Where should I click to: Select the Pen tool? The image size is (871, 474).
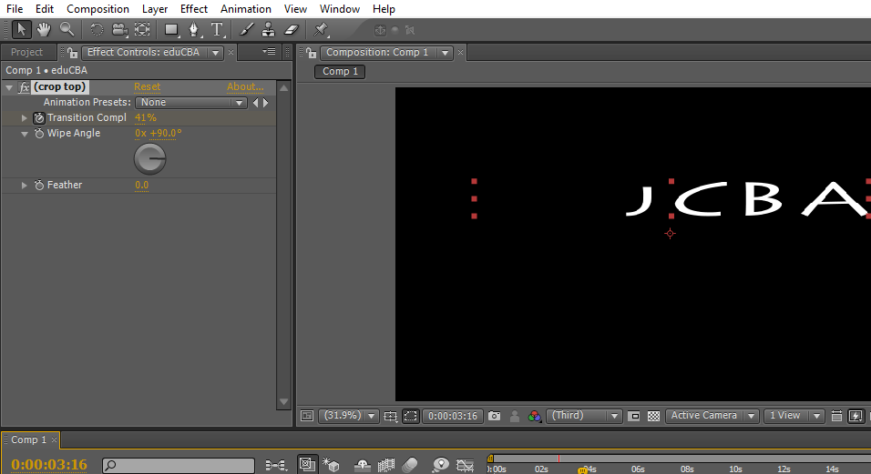[193, 29]
